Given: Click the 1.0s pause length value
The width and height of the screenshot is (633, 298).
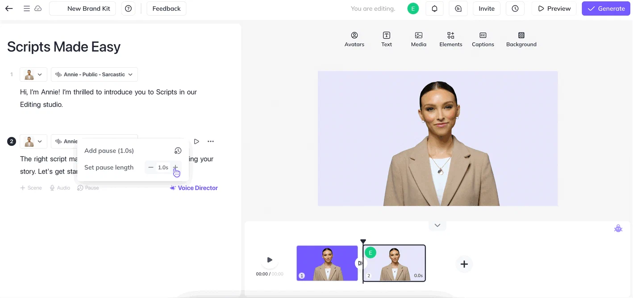Looking at the screenshot, I should coord(163,167).
